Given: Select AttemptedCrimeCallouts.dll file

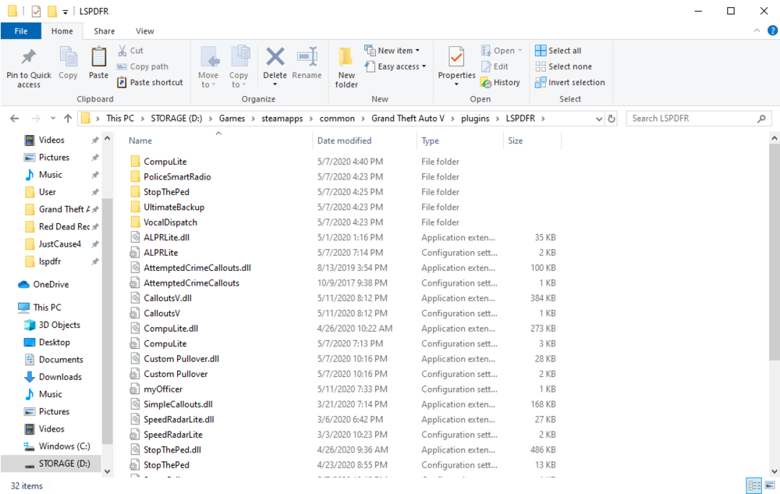Looking at the screenshot, I should [197, 268].
